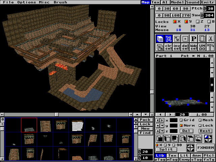Activate the bold P tool icon
The image size is (216, 162).
(x=193, y=39)
